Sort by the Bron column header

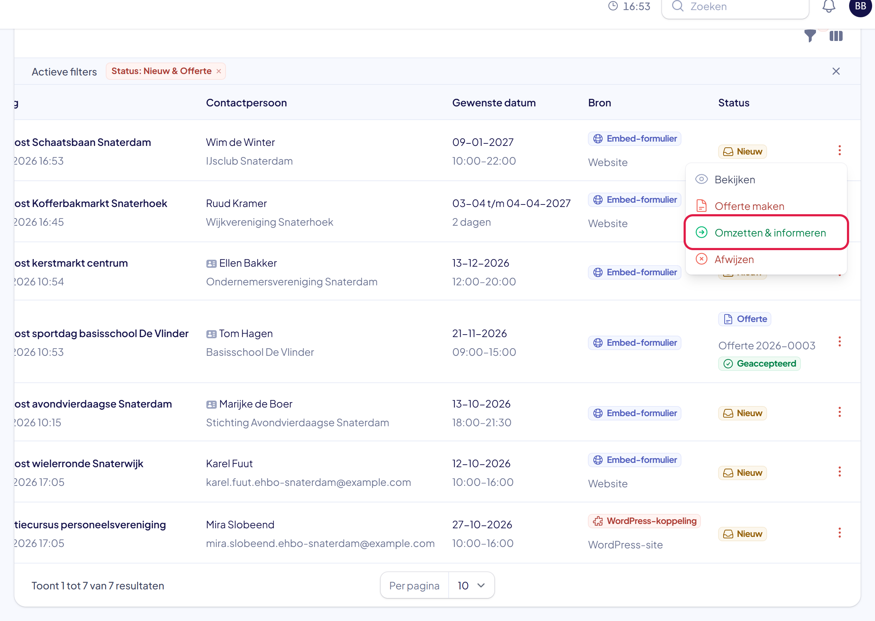click(599, 103)
